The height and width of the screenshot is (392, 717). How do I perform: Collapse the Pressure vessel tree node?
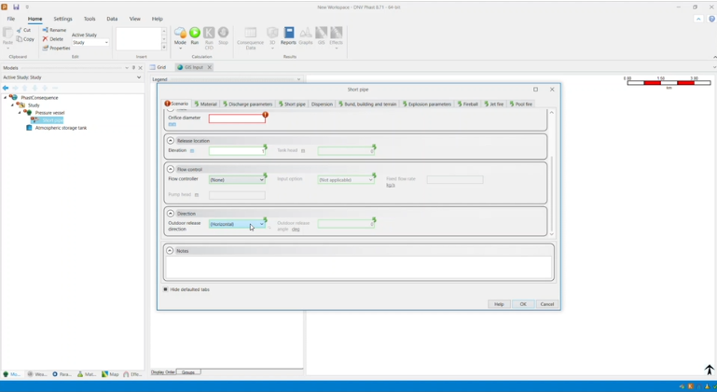tap(21, 113)
